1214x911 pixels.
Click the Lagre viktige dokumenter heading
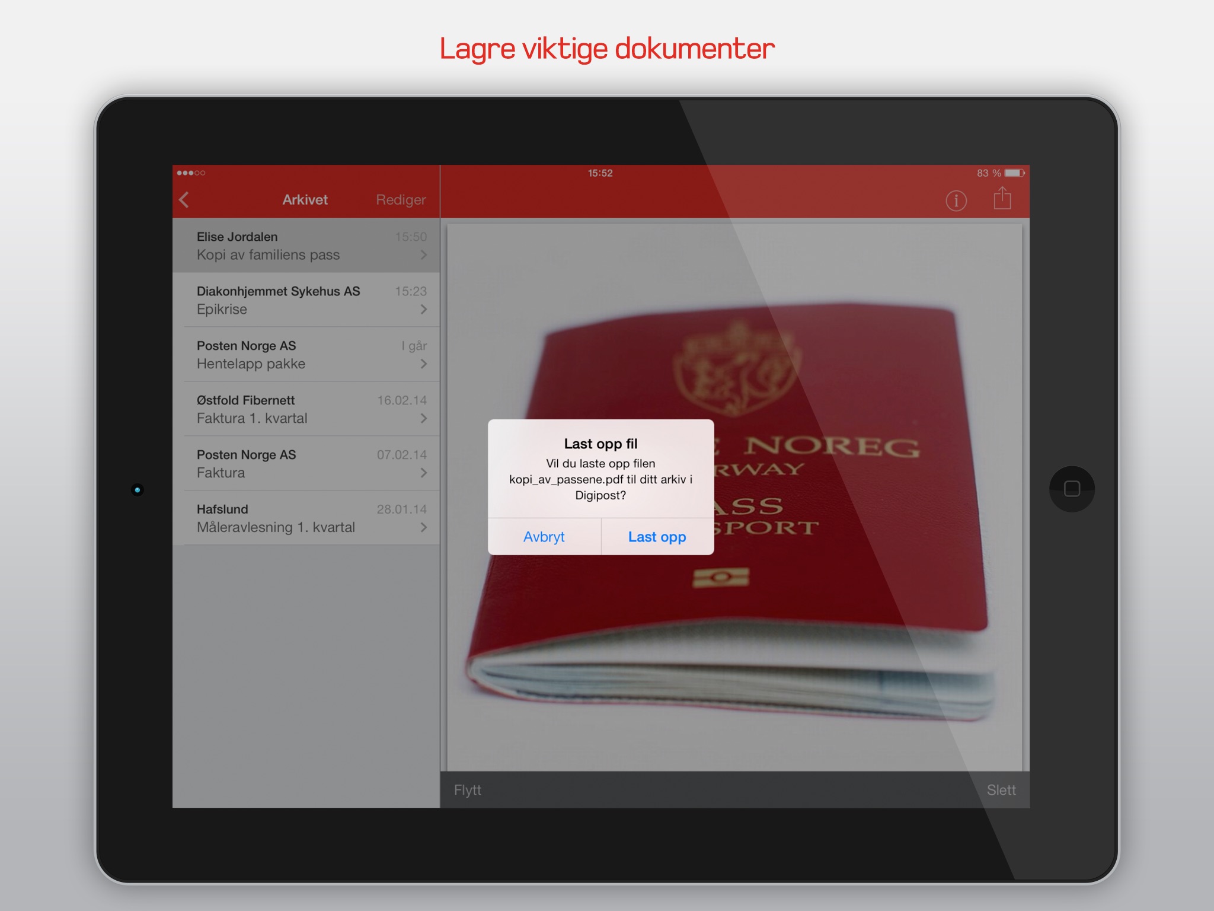[607, 48]
